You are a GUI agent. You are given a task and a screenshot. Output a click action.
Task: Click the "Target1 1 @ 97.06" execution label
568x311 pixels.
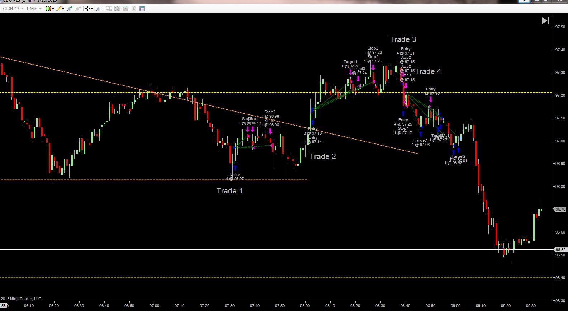421,142
